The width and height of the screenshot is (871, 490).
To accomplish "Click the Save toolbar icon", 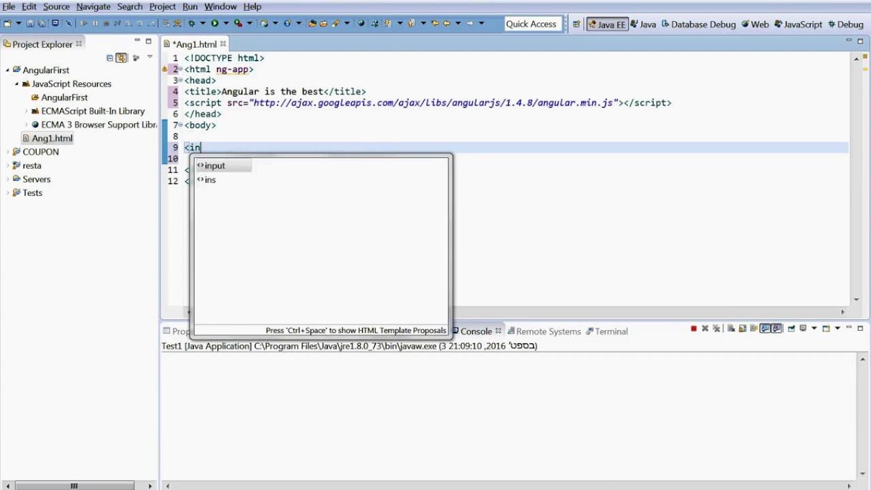I will [x=30, y=23].
